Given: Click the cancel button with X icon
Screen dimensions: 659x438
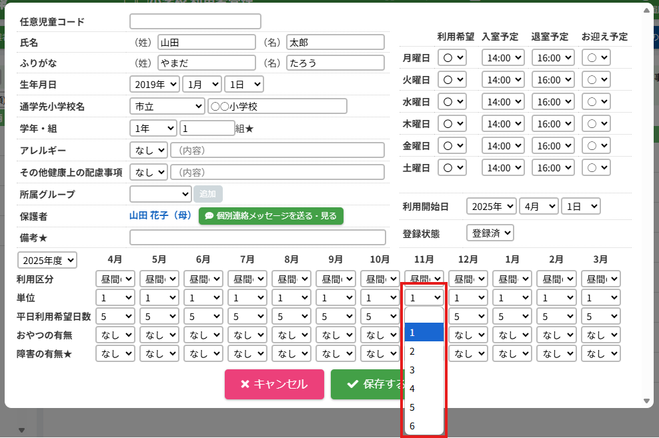Looking at the screenshot, I should (x=274, y=384).
